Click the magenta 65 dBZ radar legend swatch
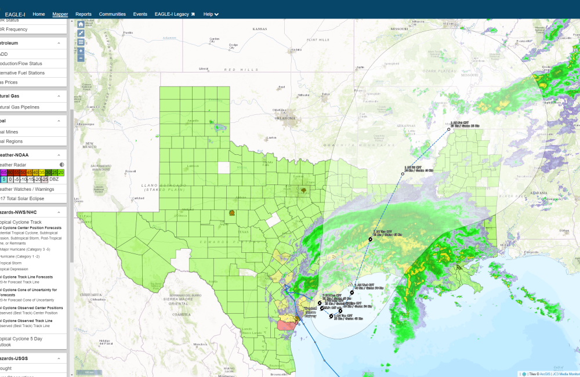This screenshot has height=377, width=580. coord(3,173)
